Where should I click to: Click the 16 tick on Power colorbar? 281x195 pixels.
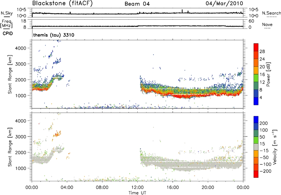click(262, 75)
